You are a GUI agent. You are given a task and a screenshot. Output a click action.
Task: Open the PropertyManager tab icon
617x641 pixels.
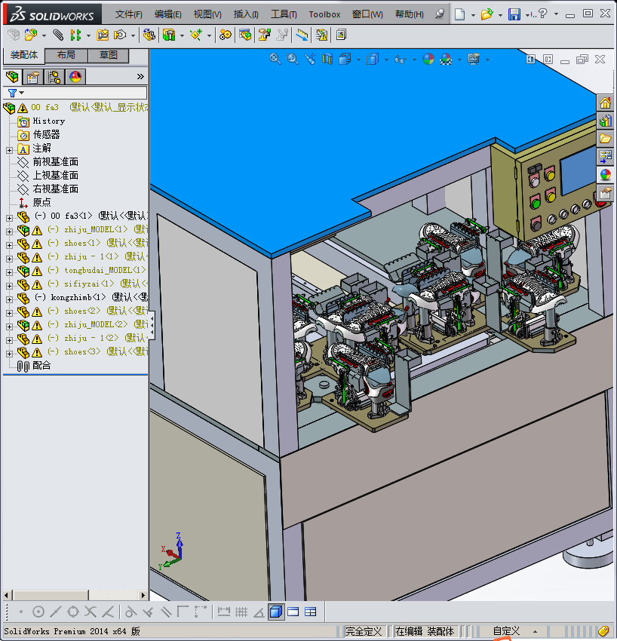point(33,77)
